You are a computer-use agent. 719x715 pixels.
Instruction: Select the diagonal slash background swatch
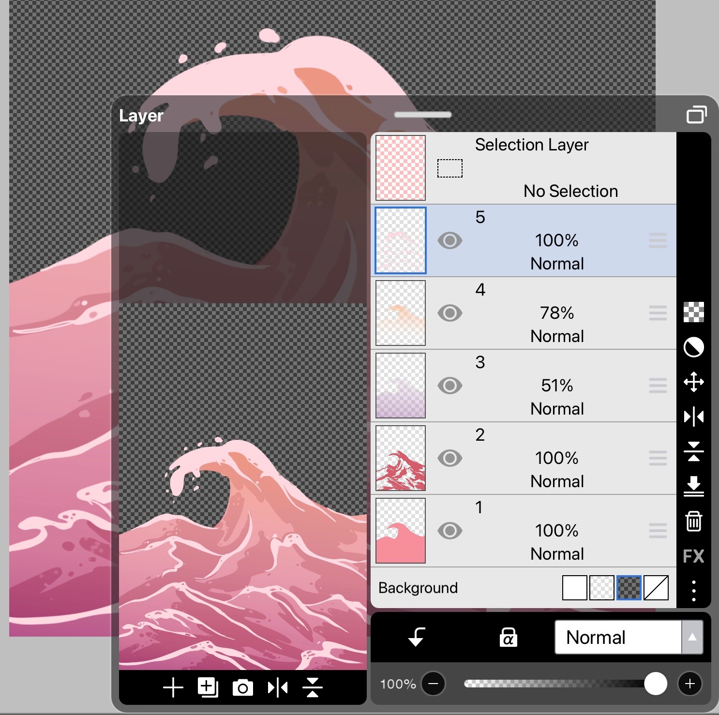pos(656,588)
